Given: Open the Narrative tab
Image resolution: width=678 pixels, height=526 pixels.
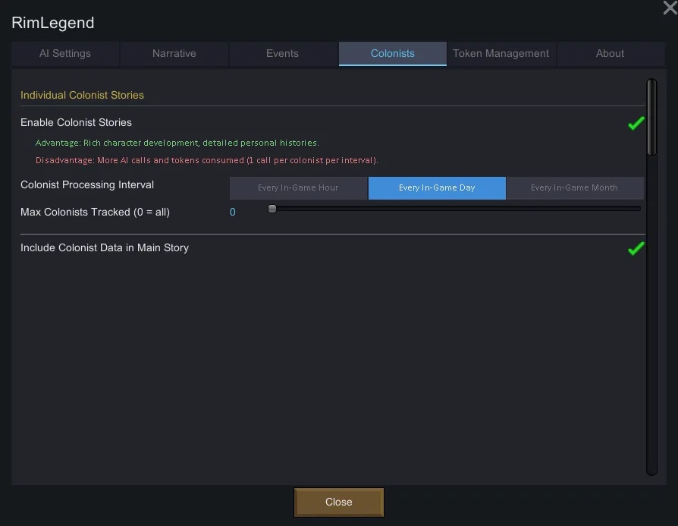Looking at the screenshot, I should [x=174, y=54].
